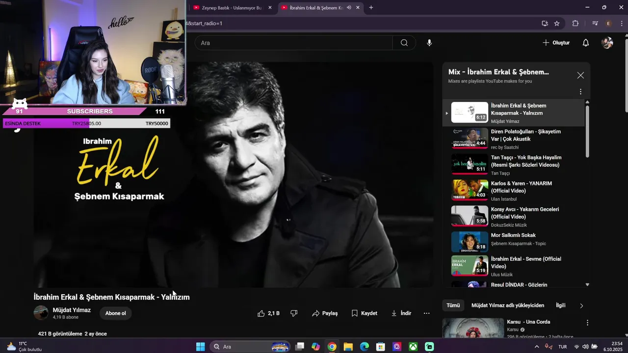
Task: Click the İndir download button
Action: pyautogui.click(x=401, y=313)
